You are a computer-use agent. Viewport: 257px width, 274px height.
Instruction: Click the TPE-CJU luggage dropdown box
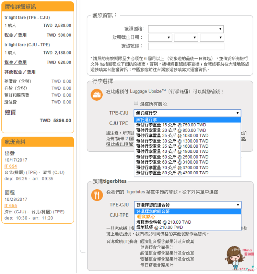click(187, 113)
